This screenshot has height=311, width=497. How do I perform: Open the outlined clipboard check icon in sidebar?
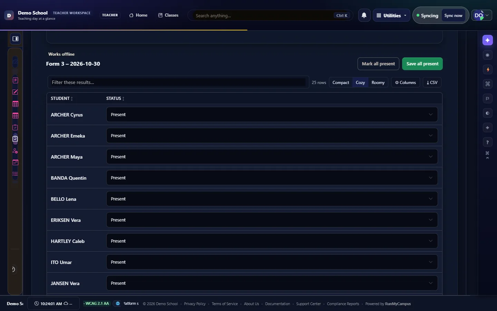coord(15,127)
